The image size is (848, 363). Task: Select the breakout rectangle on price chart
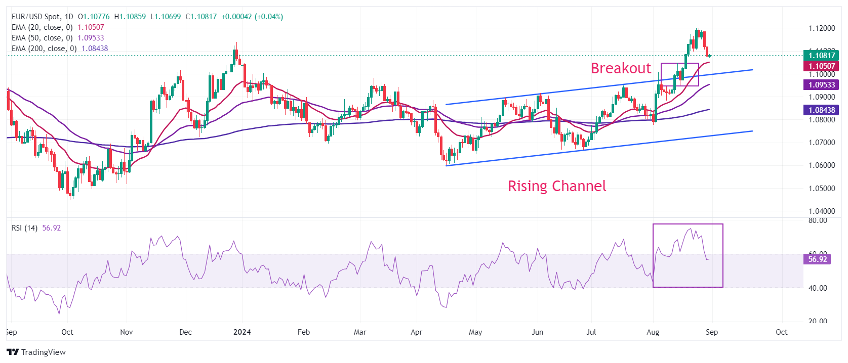coord(680,64)
